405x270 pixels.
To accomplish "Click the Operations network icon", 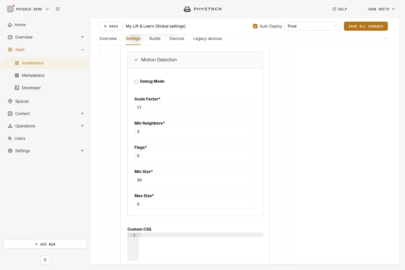I will [10, 126].
